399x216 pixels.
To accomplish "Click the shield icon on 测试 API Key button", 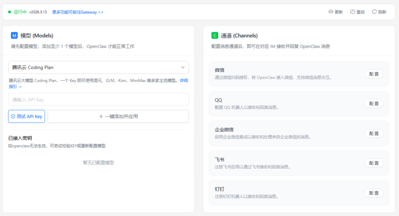I will 13,116.
